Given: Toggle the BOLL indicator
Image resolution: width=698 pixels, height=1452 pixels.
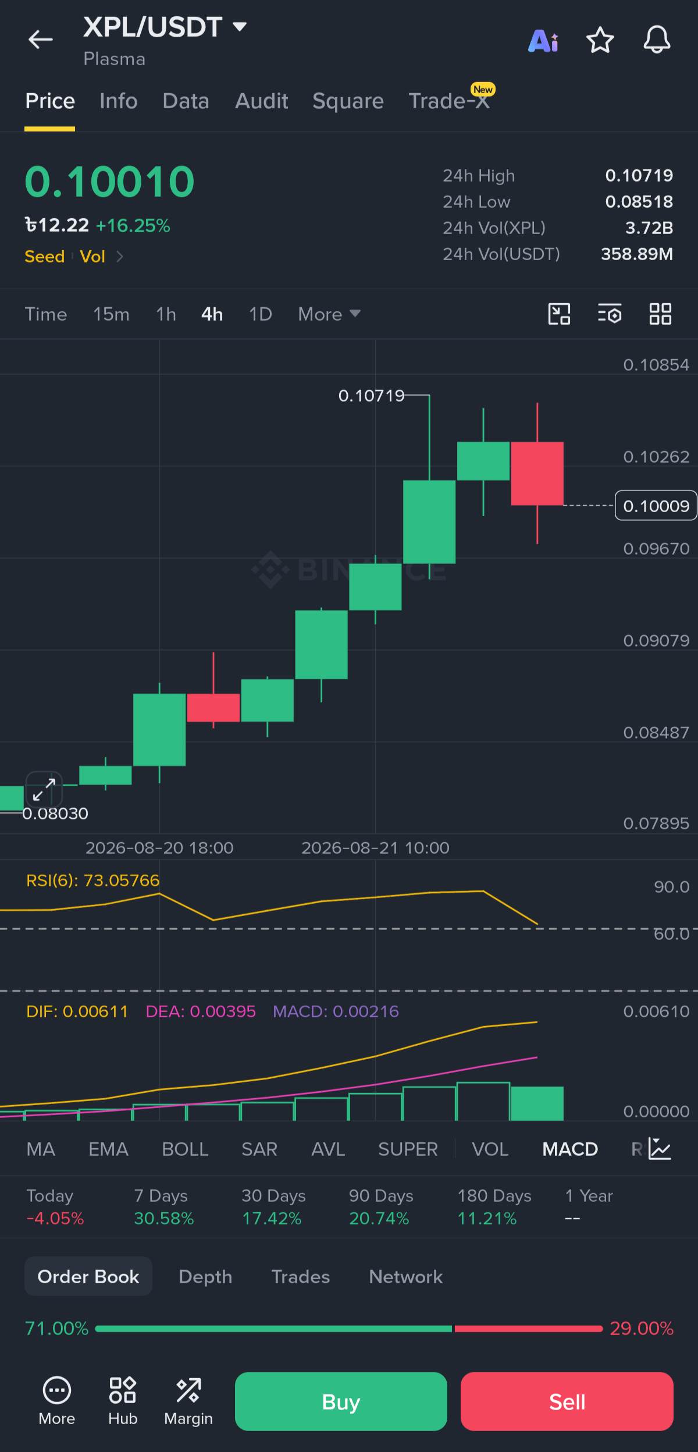Looking at the screenshot, I should 185,1149.
